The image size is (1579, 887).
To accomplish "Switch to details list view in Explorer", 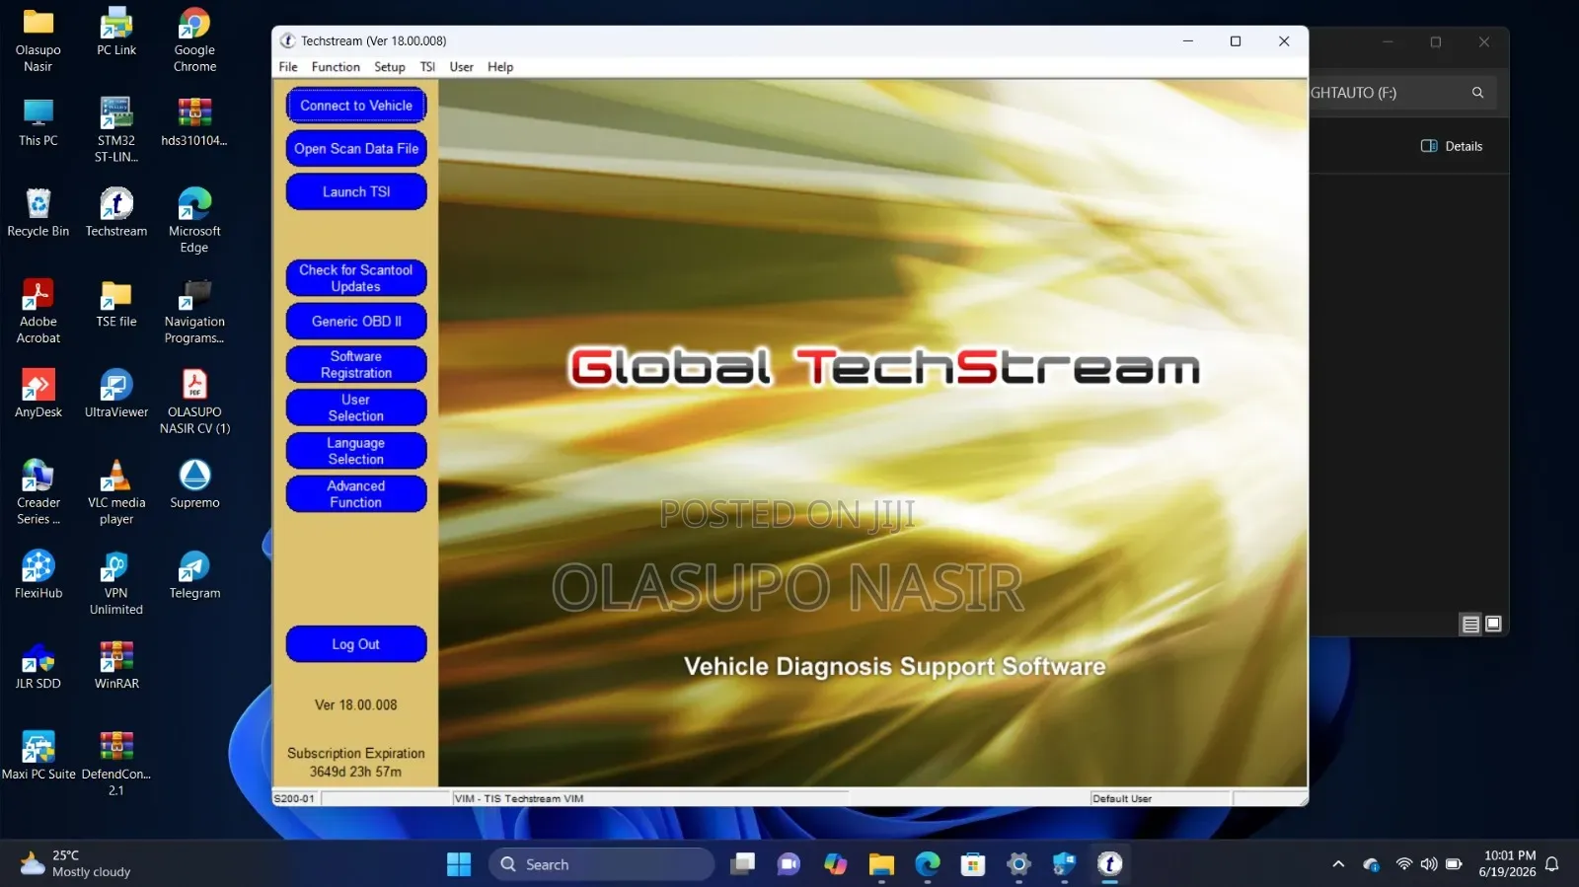I will pyautogui.click(x=1470, y=625).
